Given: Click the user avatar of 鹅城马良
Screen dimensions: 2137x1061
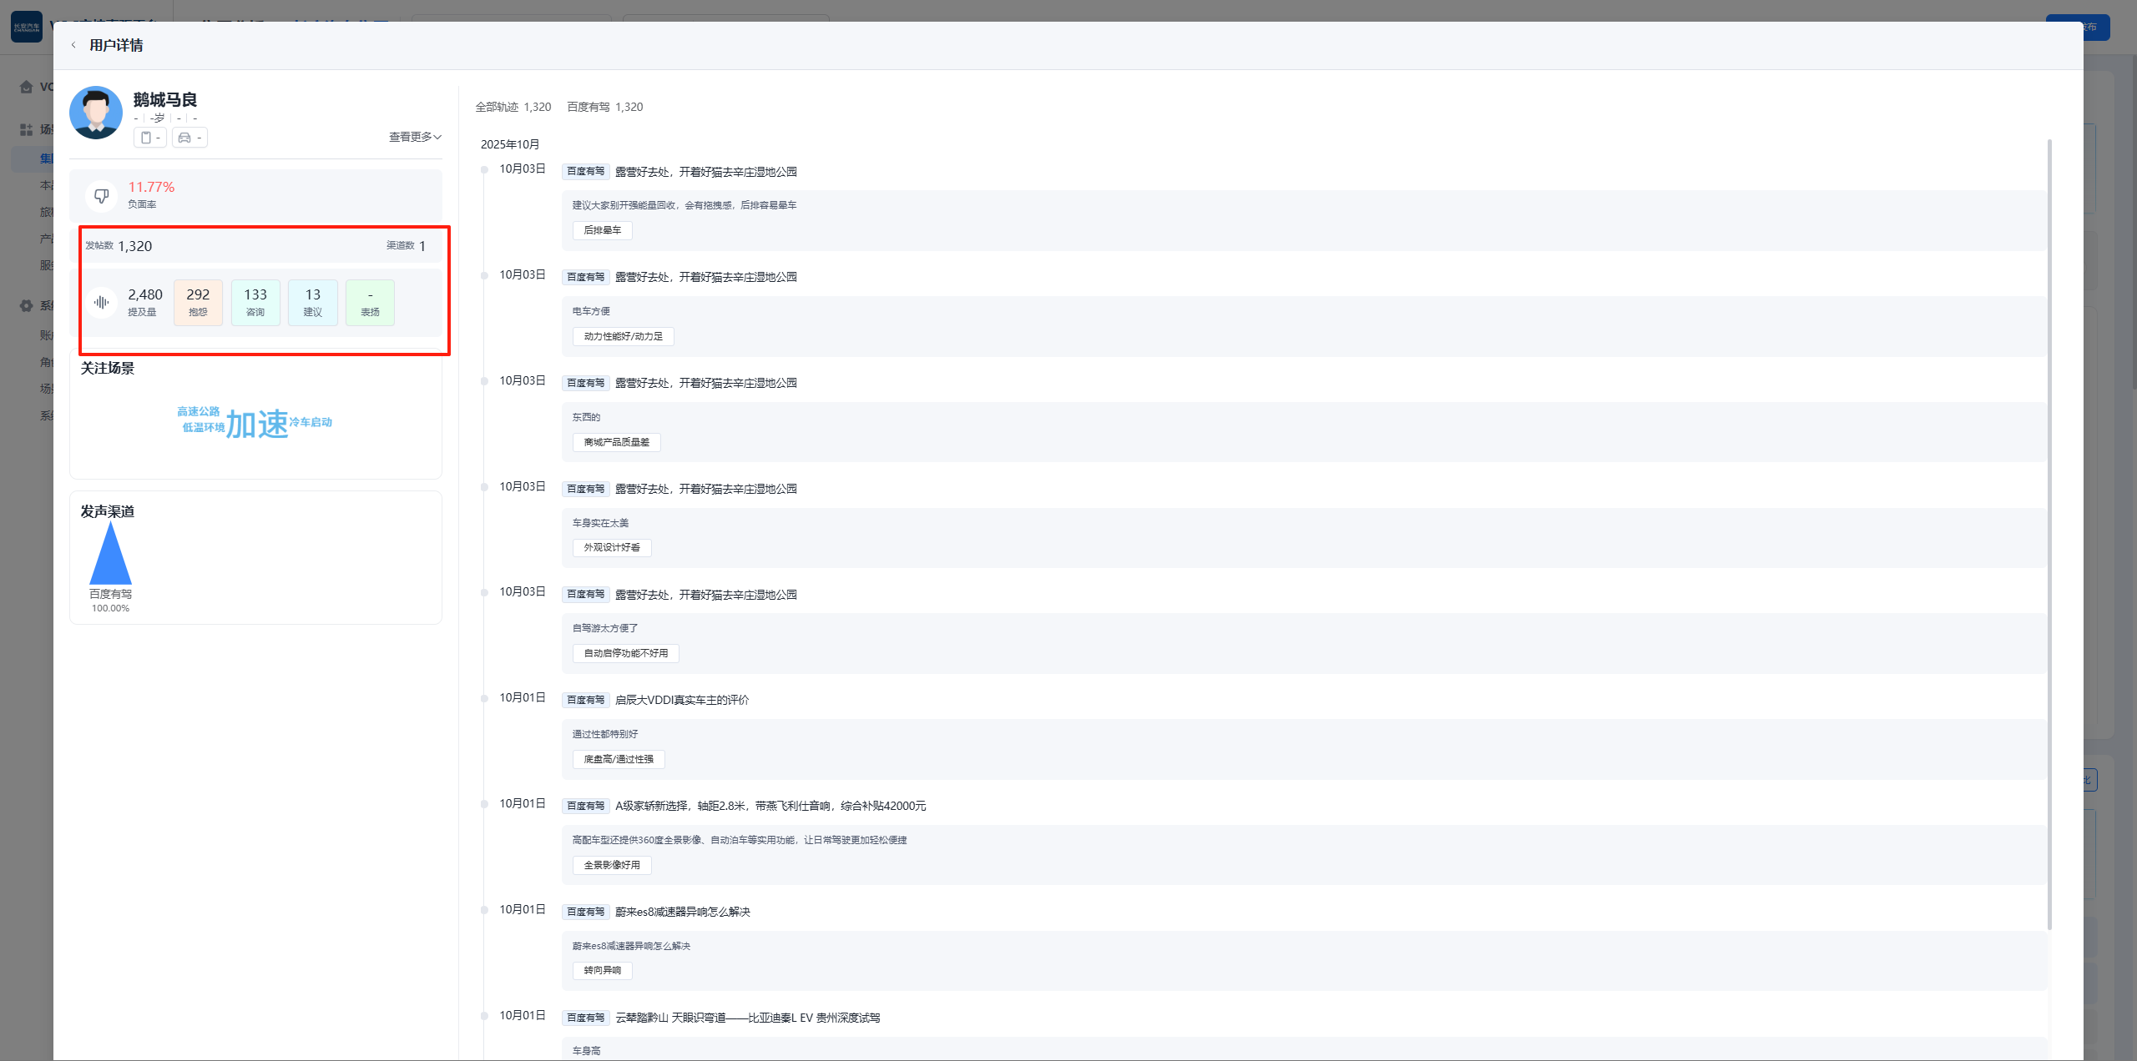Looking at the screenshot, I should pos(96,113).
